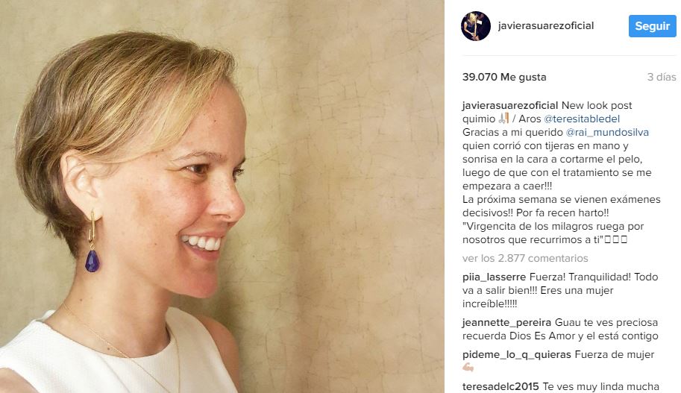Click jeannette_pereira's Guau comment text
This screenshot has height=393, width=681.
[x=560, y=329]
